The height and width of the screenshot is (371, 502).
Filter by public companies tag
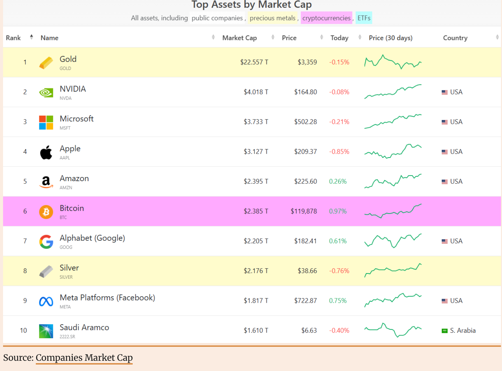(x=217, y=18)
